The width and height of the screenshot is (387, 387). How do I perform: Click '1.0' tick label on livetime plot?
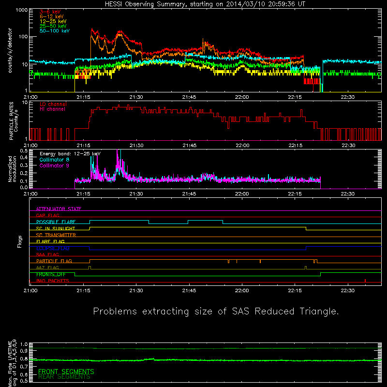24,344
